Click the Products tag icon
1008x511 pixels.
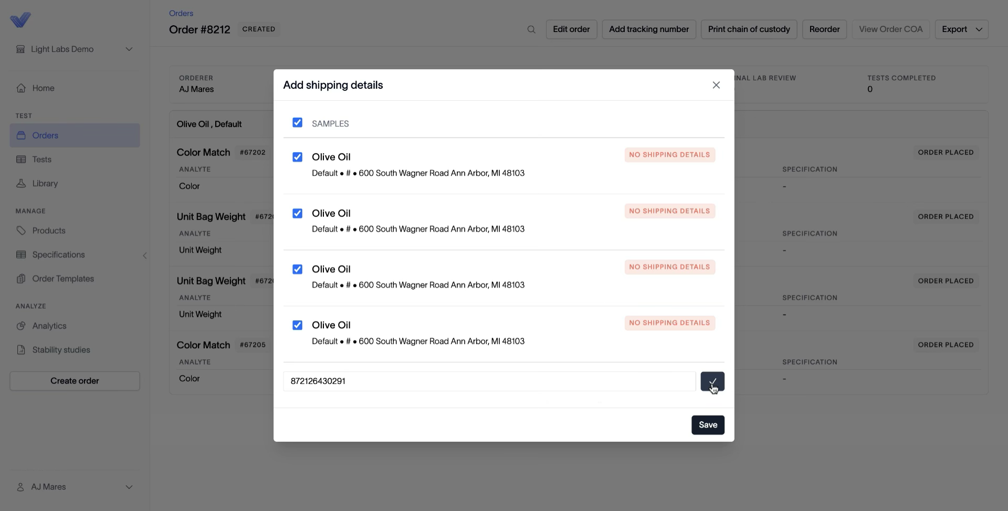point(21,231)
